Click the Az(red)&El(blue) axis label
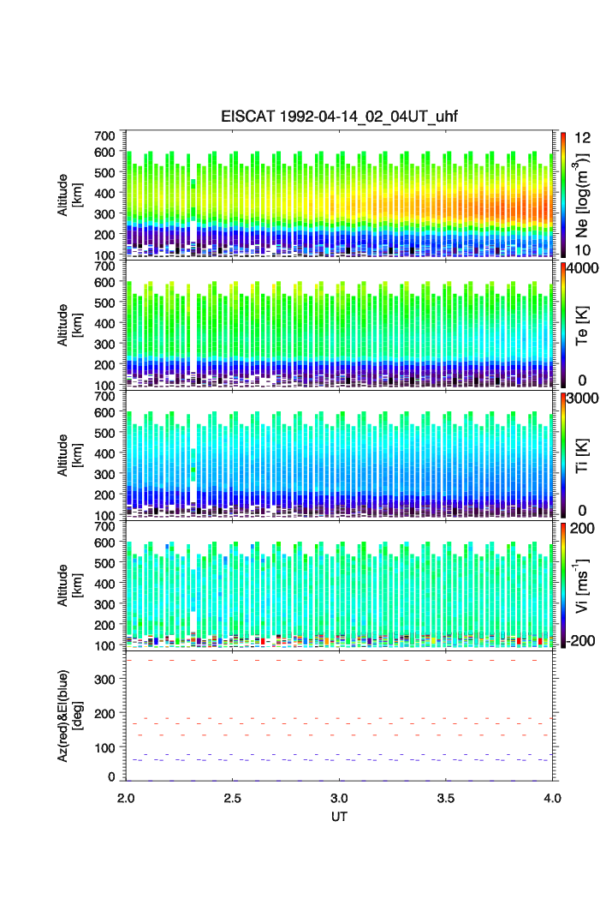606x911 pixels. point(69,716)
